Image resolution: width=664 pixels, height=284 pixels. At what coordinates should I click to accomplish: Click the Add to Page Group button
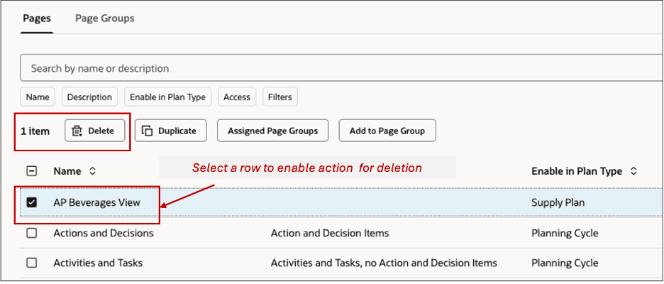coord(387,131)
